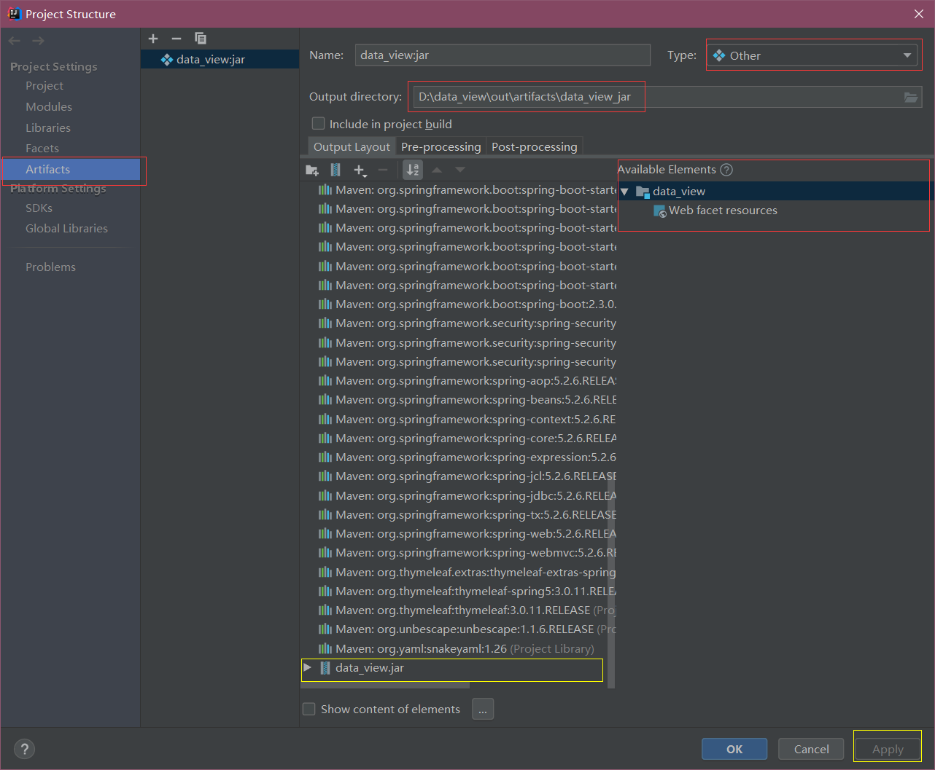Screen dimensions: 935x770
Task: Open the help button at bottom left
Action: [24, 749]
